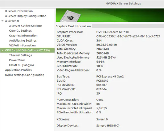Image resolution: width=164 pixels, height=131 pixels.
Task: Open Thermal Settings page
Action: click(x=20, y=55)
